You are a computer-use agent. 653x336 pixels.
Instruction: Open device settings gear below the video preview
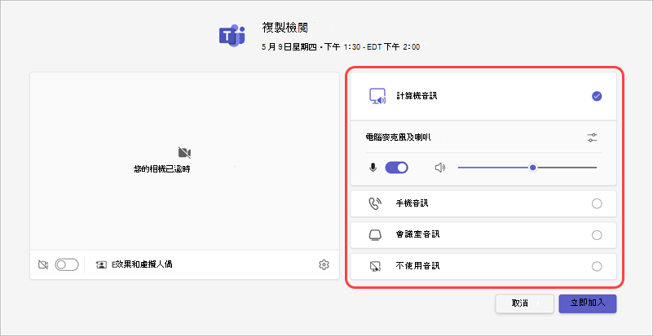pos(324,264)
